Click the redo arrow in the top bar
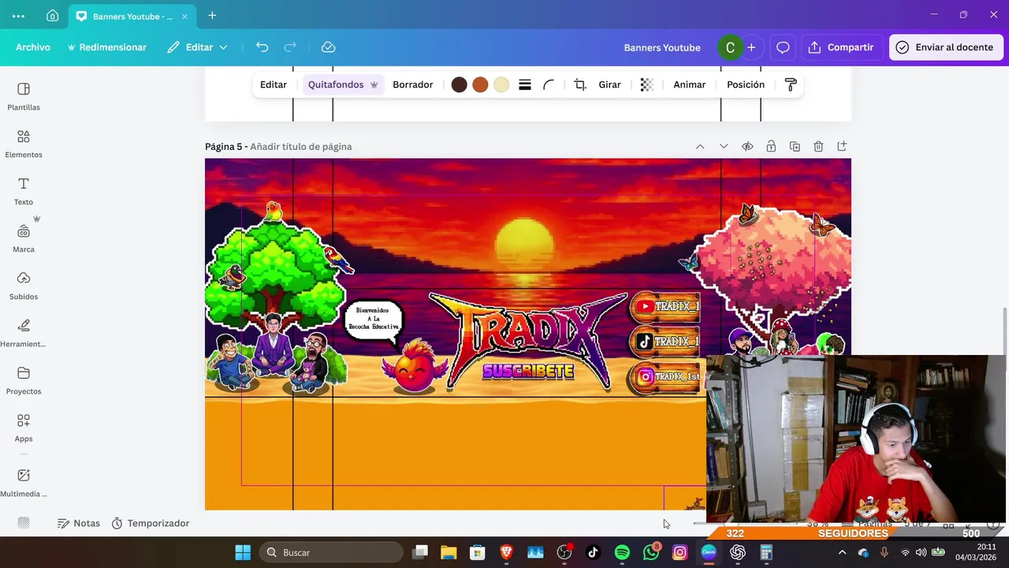The image size is (1009, 568). pos(290,47)
